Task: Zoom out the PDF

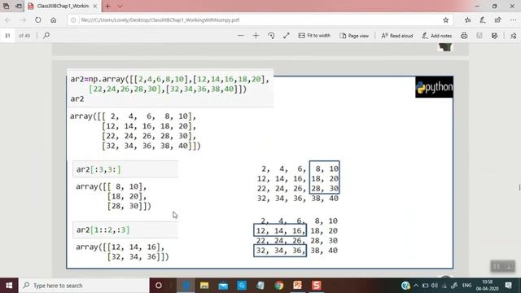Action: tap(241, 36)
